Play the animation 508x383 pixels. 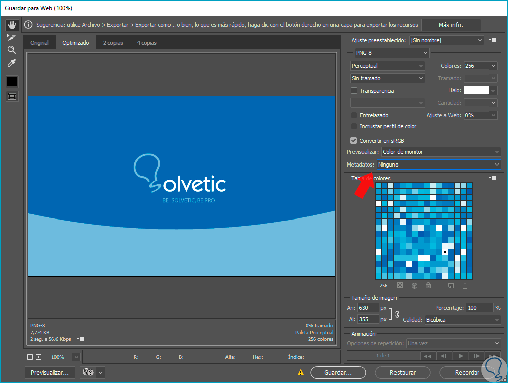(461, 356)
